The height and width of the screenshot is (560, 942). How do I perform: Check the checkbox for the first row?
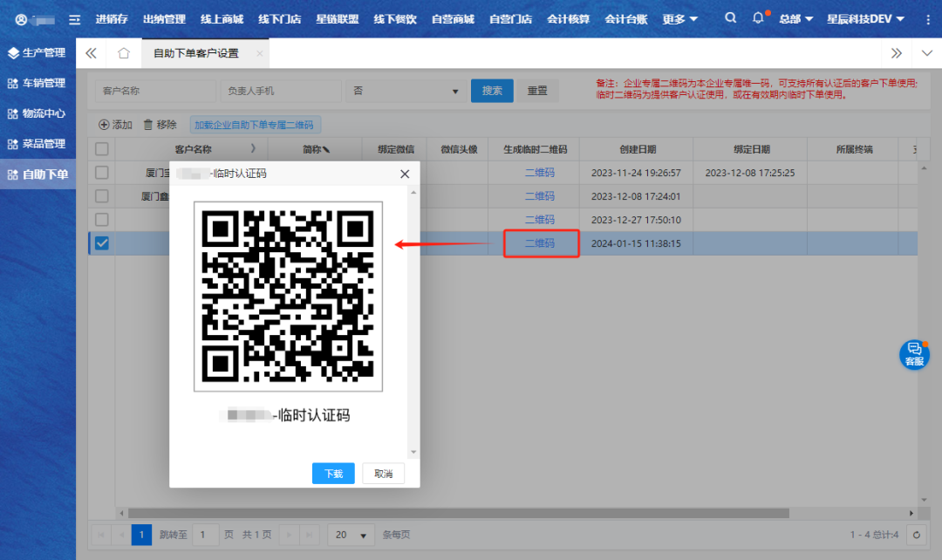(102, 173)
